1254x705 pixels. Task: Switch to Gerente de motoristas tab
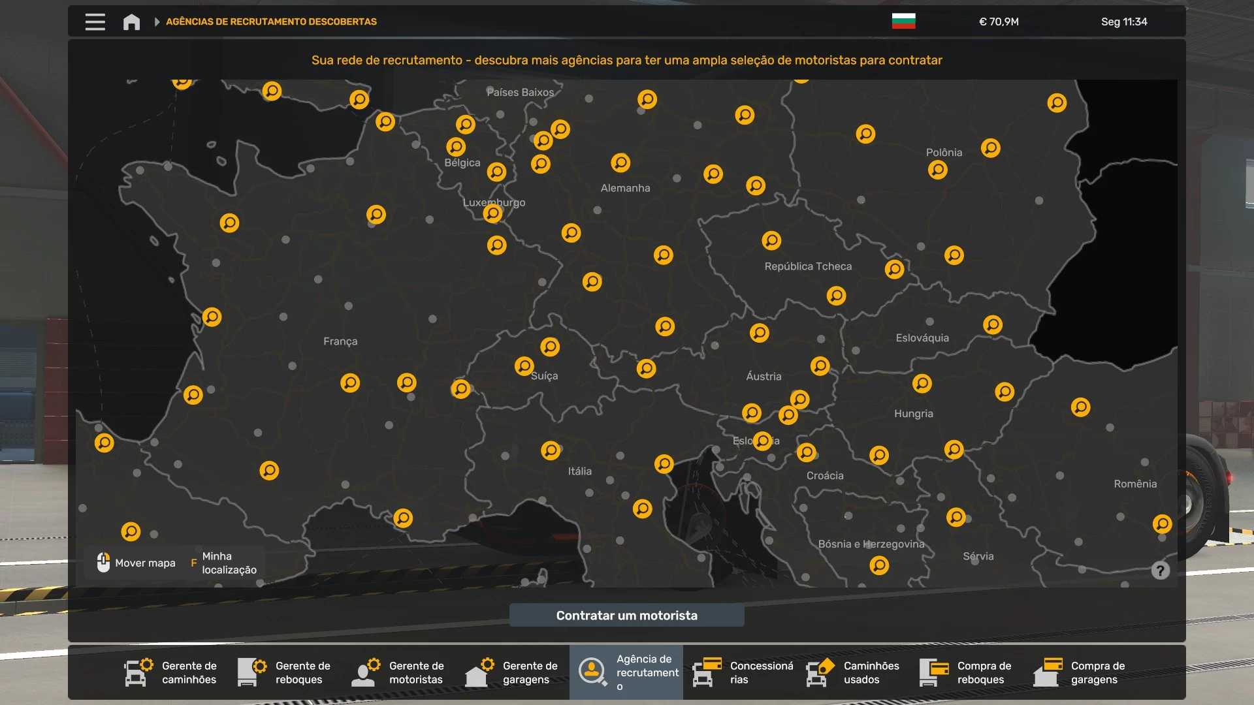[399, 672]
